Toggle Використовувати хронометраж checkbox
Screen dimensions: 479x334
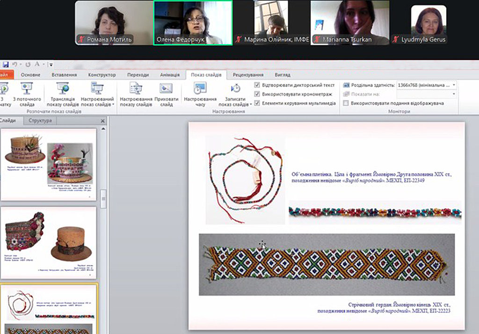(257, 94)
